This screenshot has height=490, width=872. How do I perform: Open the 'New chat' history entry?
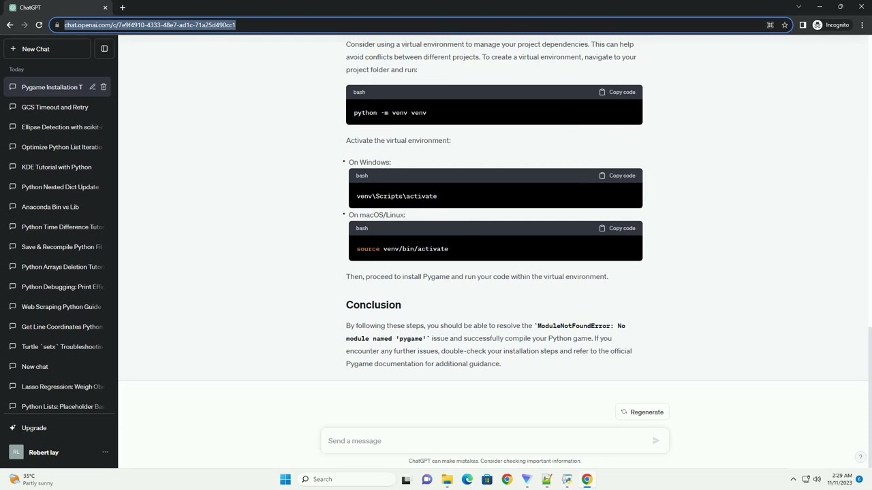(x=59, y=367)
